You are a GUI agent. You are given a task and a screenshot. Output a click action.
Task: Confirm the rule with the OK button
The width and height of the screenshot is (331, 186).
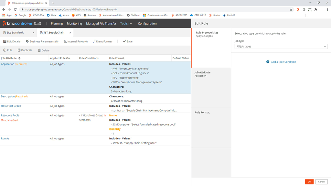pos(309,182)
